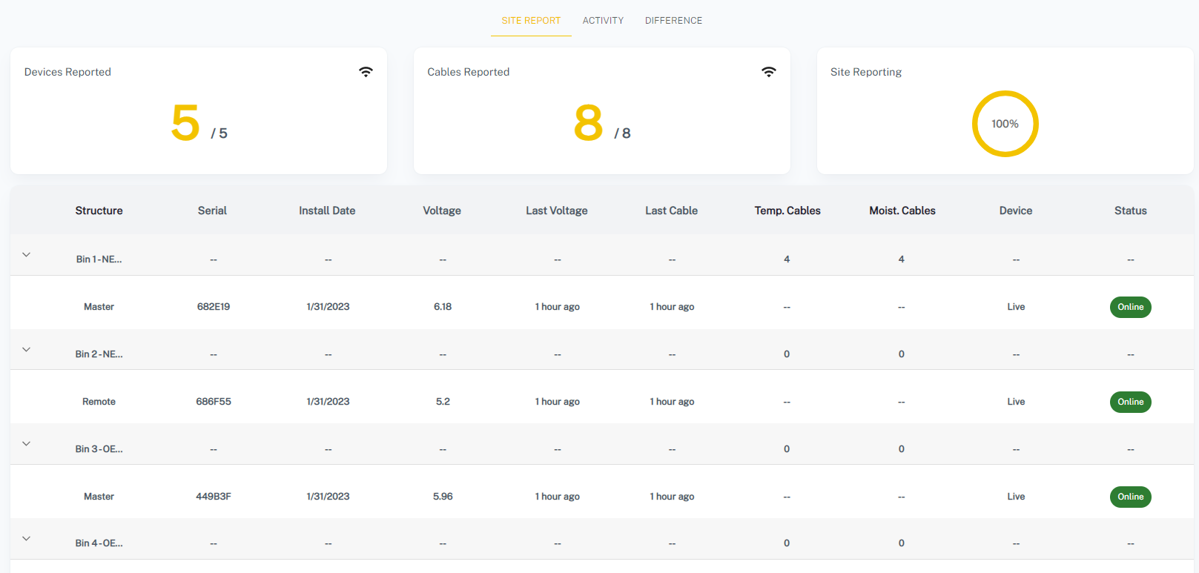Expand the Bin 1-NE row chevron
The height and width of the screenshot is (573, 1199).
27,255
